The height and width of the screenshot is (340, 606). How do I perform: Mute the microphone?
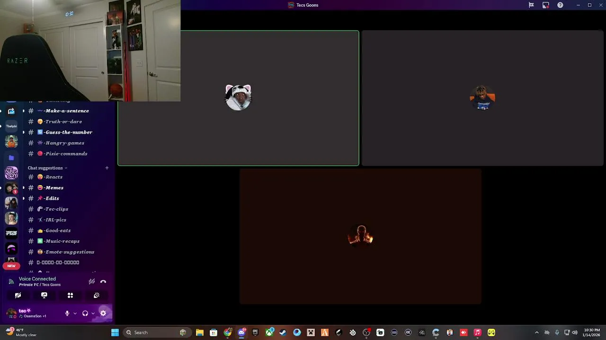tap(67, 313)
